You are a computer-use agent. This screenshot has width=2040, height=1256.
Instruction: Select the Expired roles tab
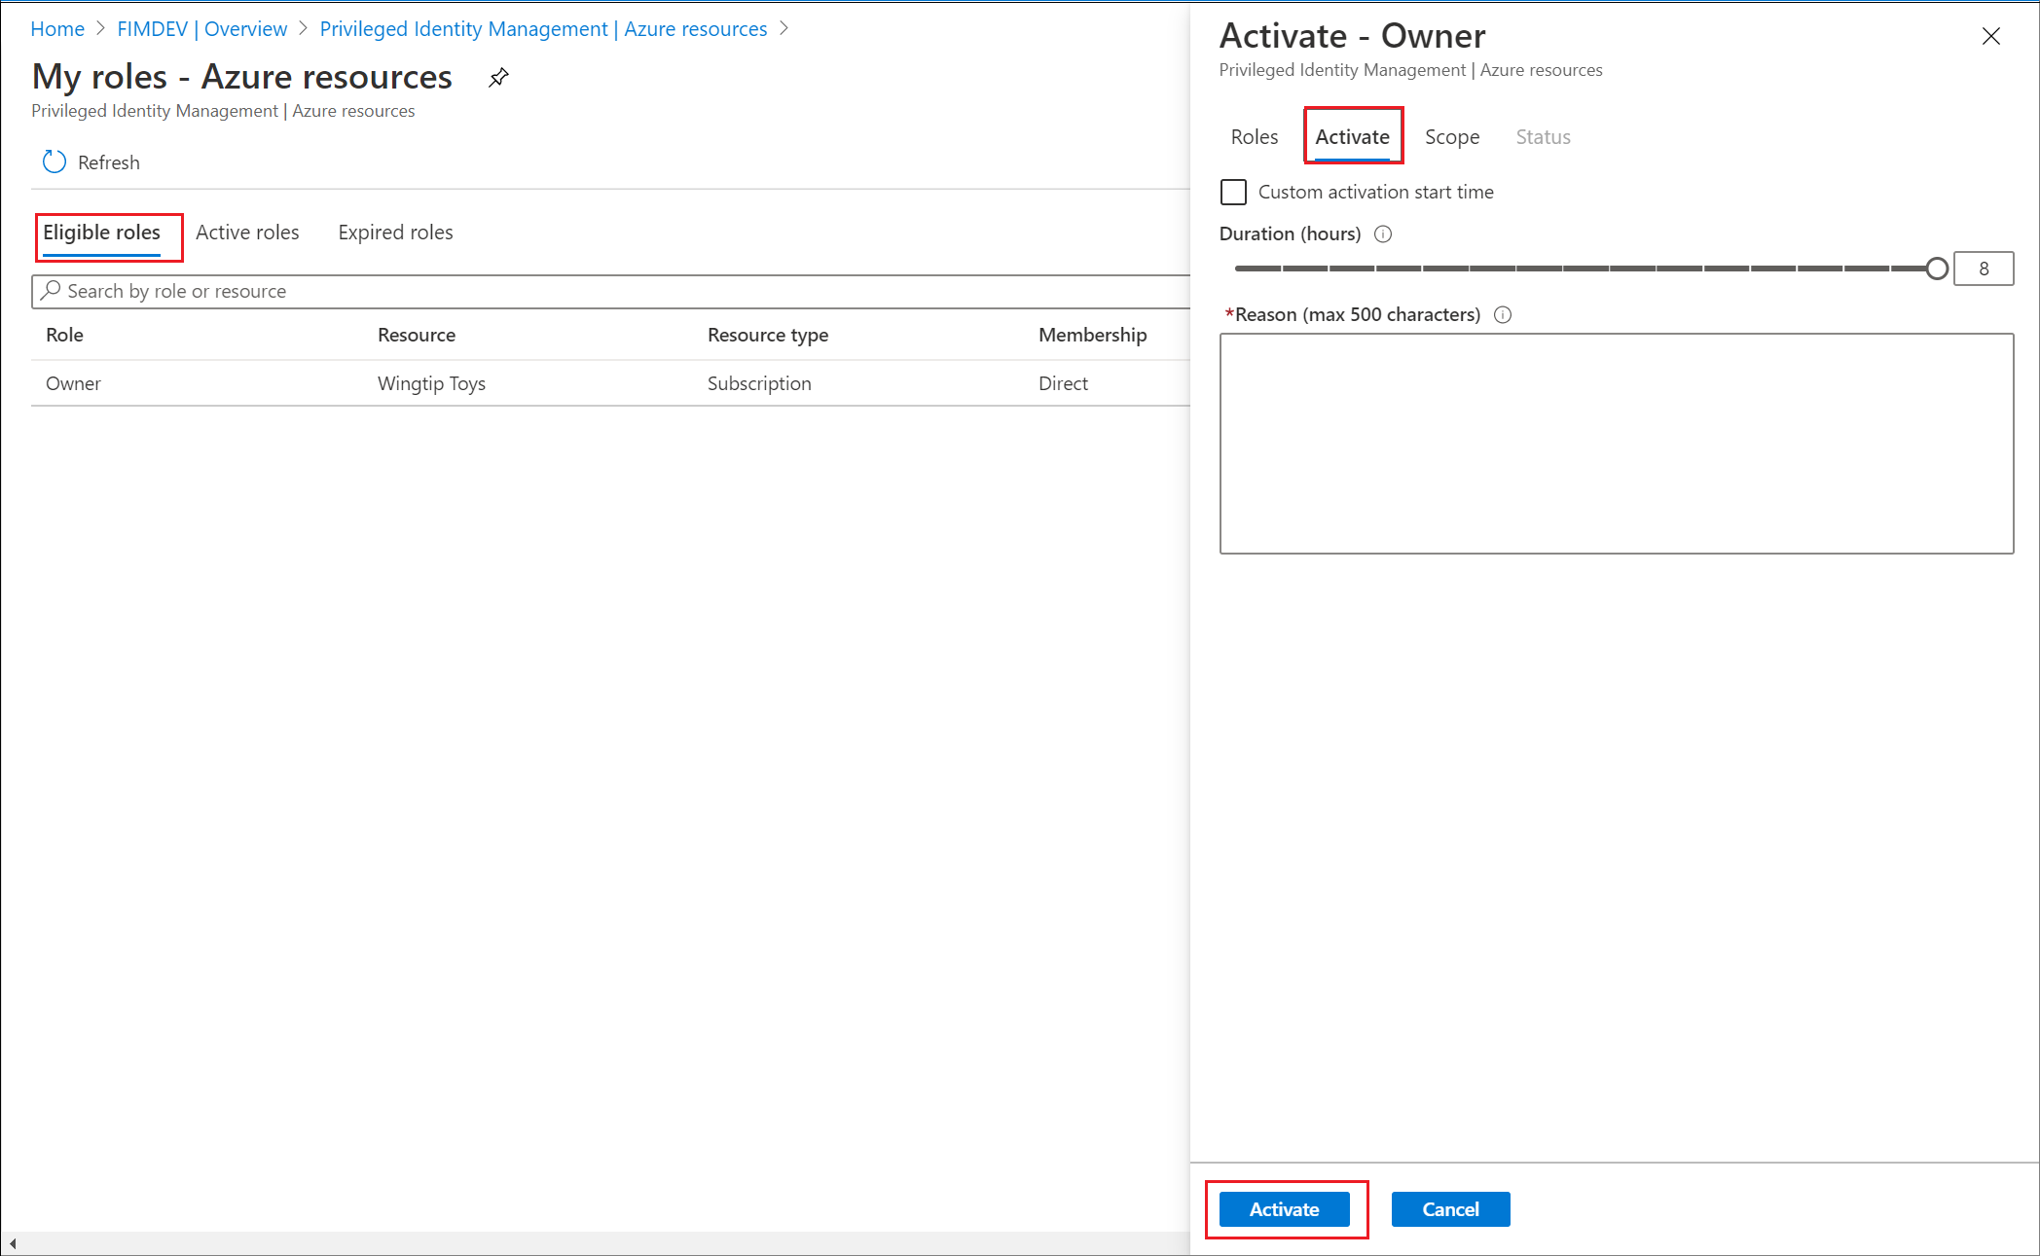click(393, 231)
